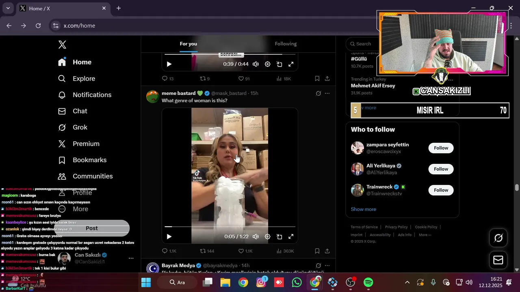Open the Mehmet Akif Ersoy trend
Viewport: 520px width, 292px height.
pyautogui.click(x=373, y=86)
